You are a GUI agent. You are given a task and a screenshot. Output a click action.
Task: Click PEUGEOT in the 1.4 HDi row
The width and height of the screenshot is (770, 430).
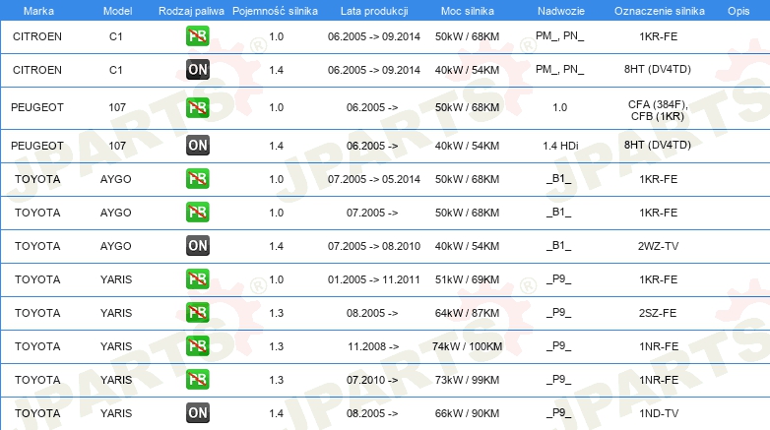(x=37, y=146)
